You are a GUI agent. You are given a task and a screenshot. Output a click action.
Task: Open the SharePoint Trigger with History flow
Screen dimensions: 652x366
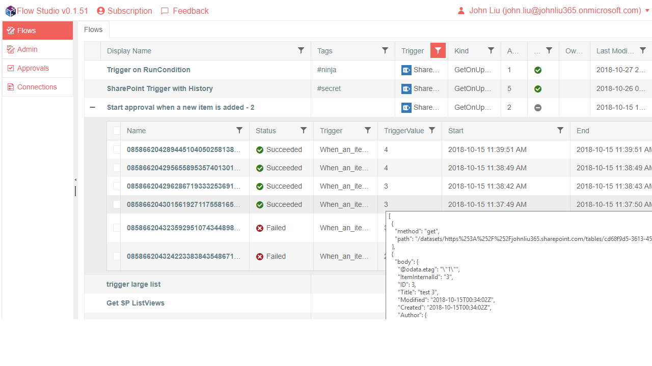coord(160,88)
